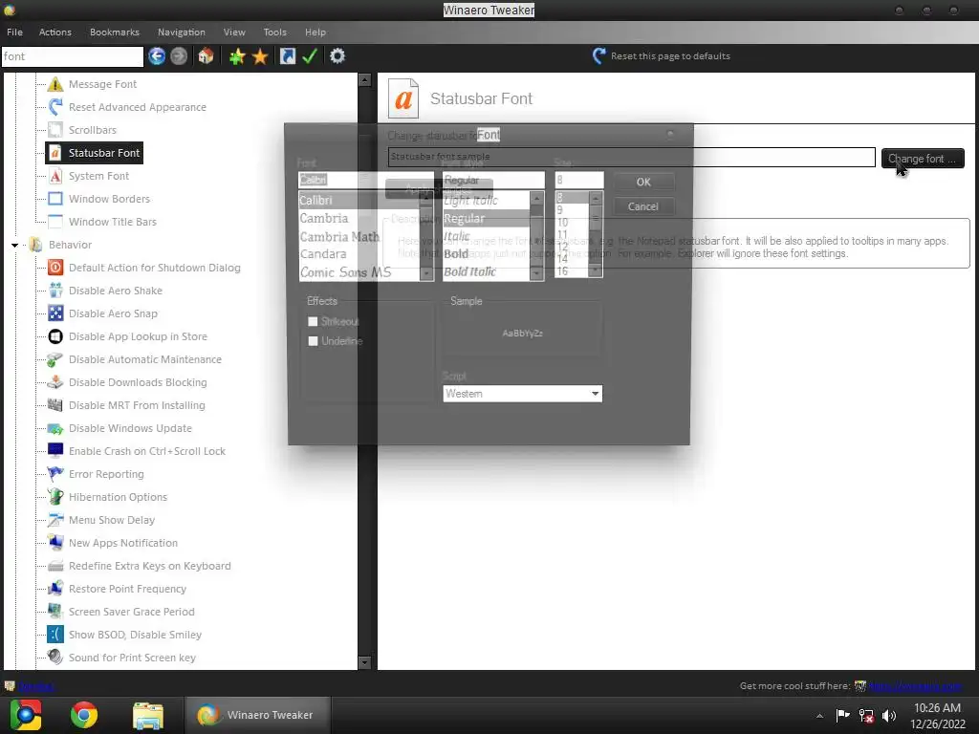The width and height of the screenshot is (979, 734).
Task: Click Disable App Lookup in Store icon
Action: pos(55,336)
